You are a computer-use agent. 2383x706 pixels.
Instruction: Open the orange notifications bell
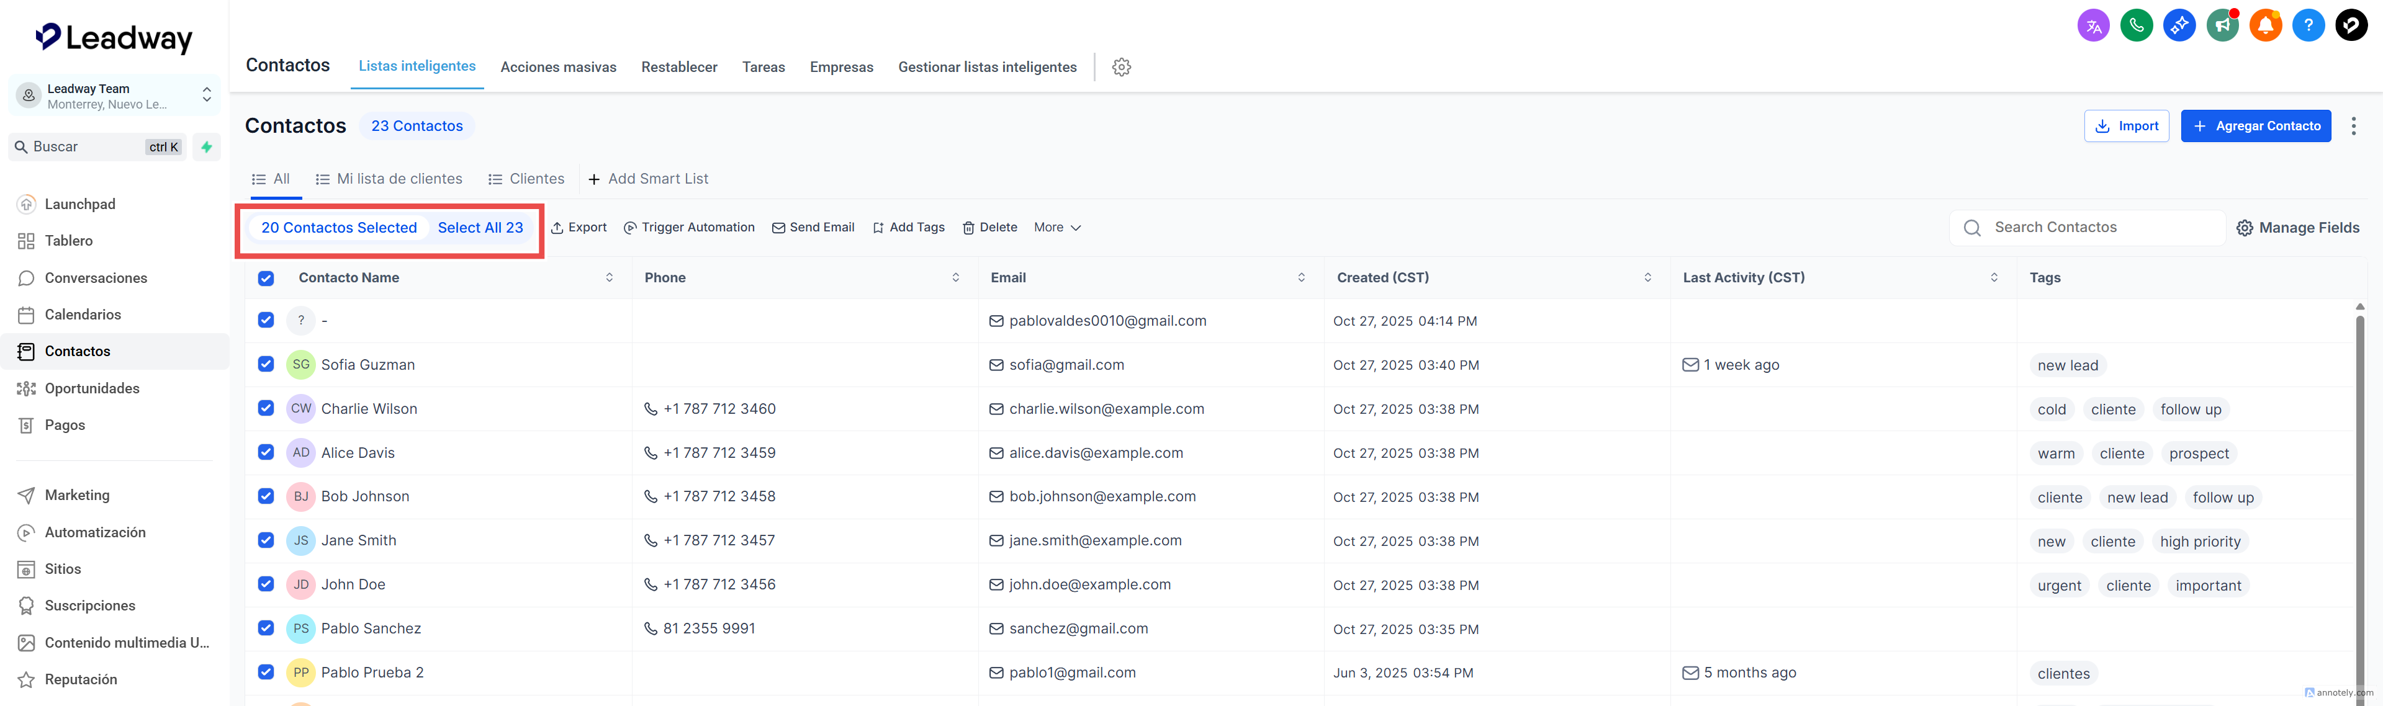click(2266, 25)
